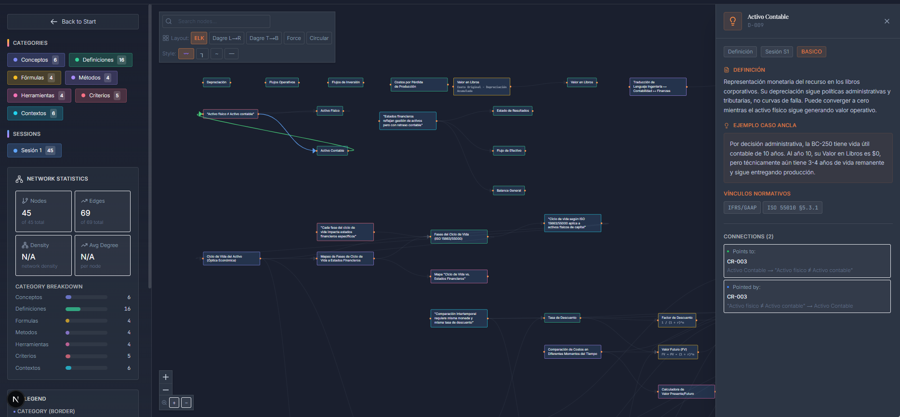900x417 pixels.
Task: Select the tilde smooth edge style
Action: (x=217, y=53)
